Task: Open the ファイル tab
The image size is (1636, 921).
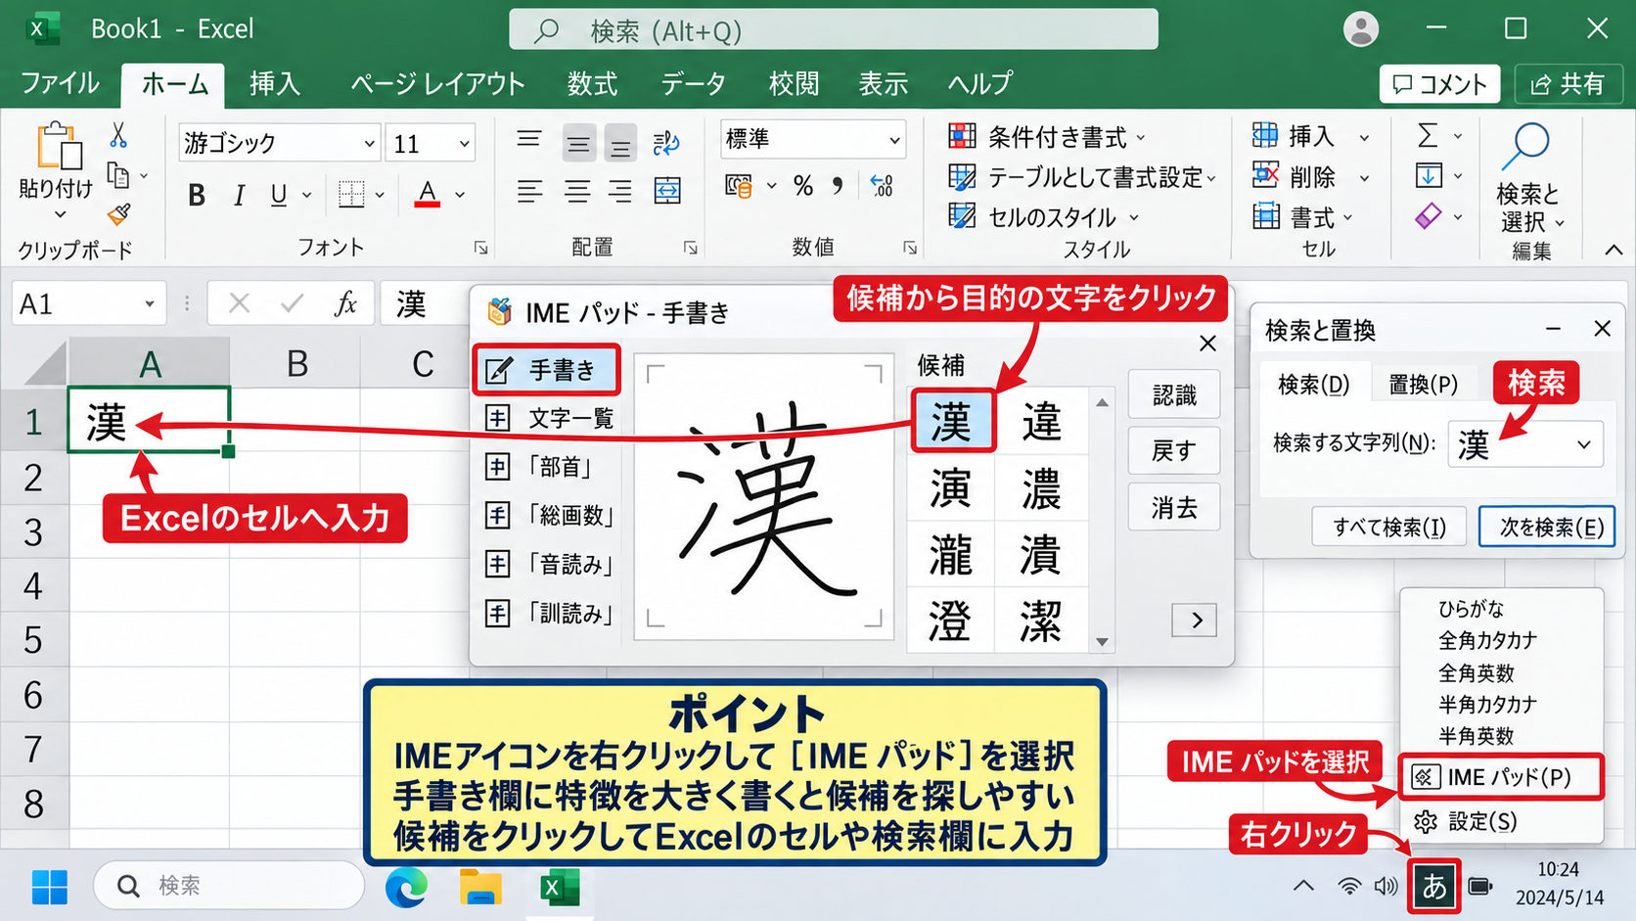Action: tap(60, 84)
